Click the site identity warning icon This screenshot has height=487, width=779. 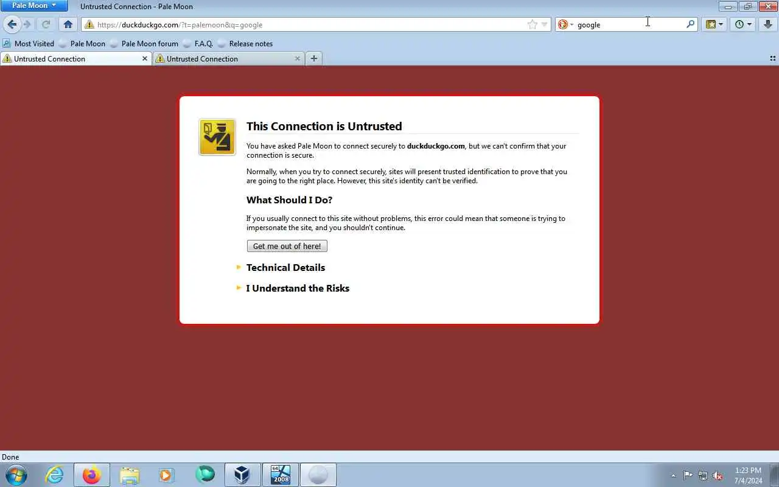(89, 25)
